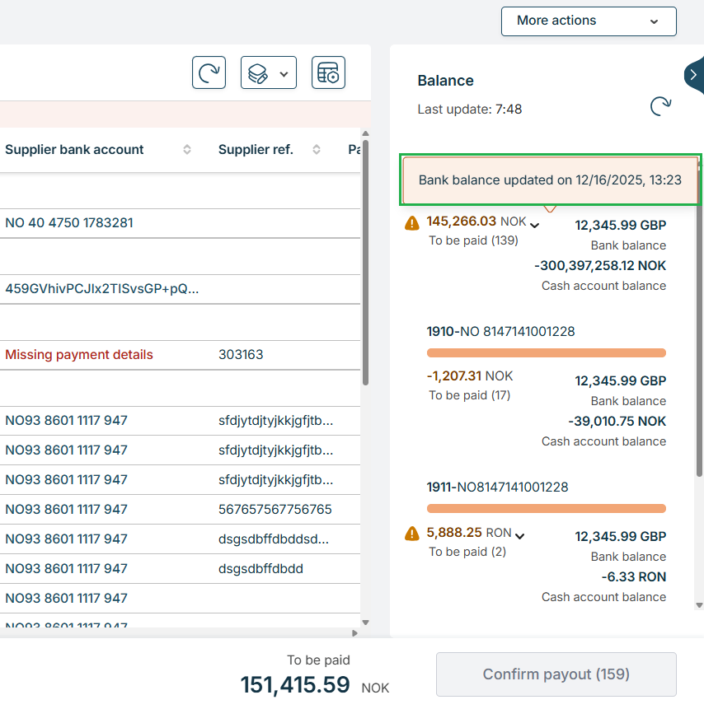704x709 pixels.
Task: Refresh the Balance panel
Action: click(660, 106)
